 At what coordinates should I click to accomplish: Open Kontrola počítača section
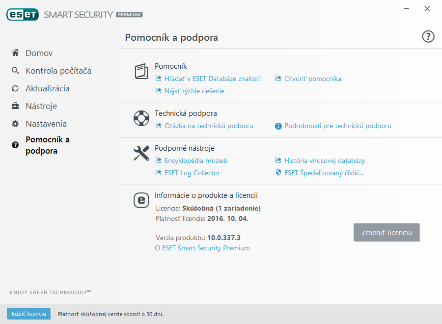(58, 71)
